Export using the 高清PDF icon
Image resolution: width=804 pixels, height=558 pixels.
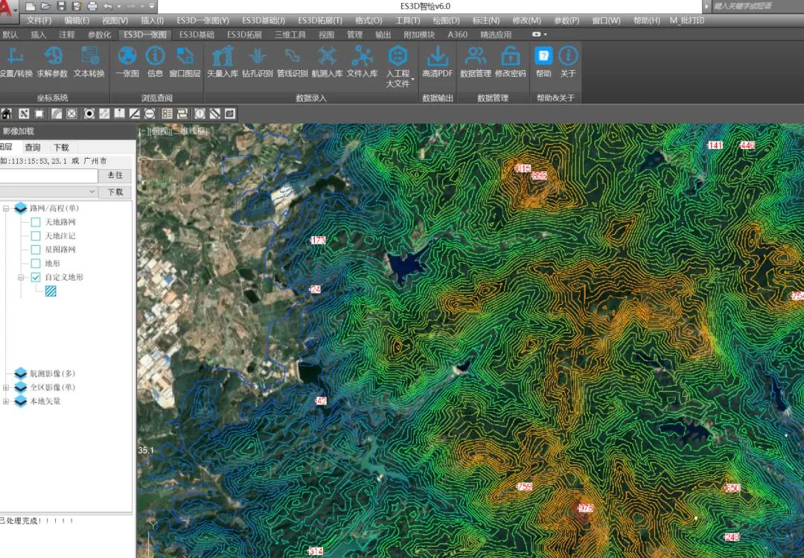point(437,57)
